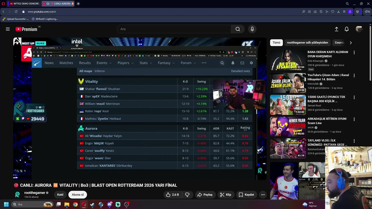Open the YouTube upload/create icon
The image size is (372, 209).
[337, 29]
